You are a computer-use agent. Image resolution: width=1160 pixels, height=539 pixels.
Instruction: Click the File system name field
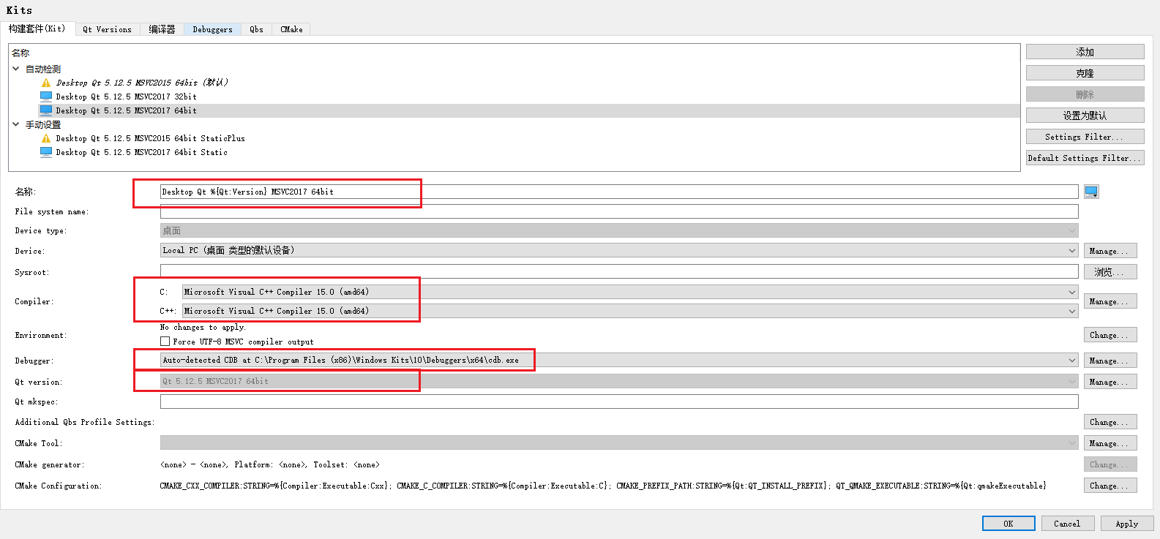click(x=619, y=211)
